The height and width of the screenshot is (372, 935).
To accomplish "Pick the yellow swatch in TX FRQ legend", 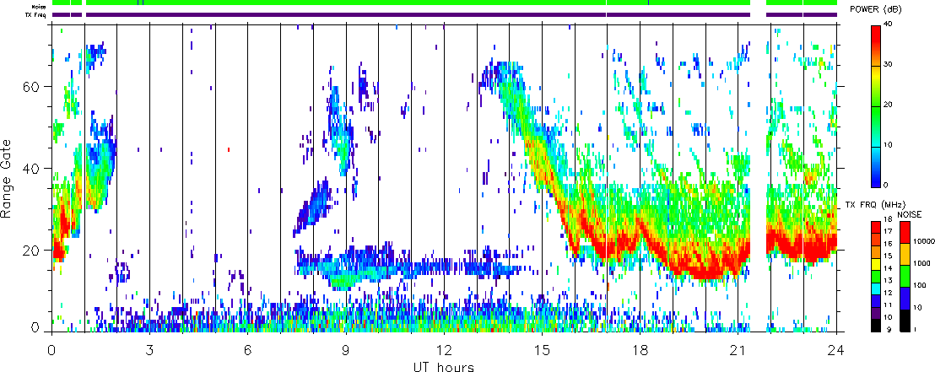I will click(876, 265).
